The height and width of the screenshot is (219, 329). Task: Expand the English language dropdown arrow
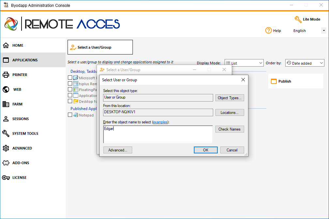[324, 31]
